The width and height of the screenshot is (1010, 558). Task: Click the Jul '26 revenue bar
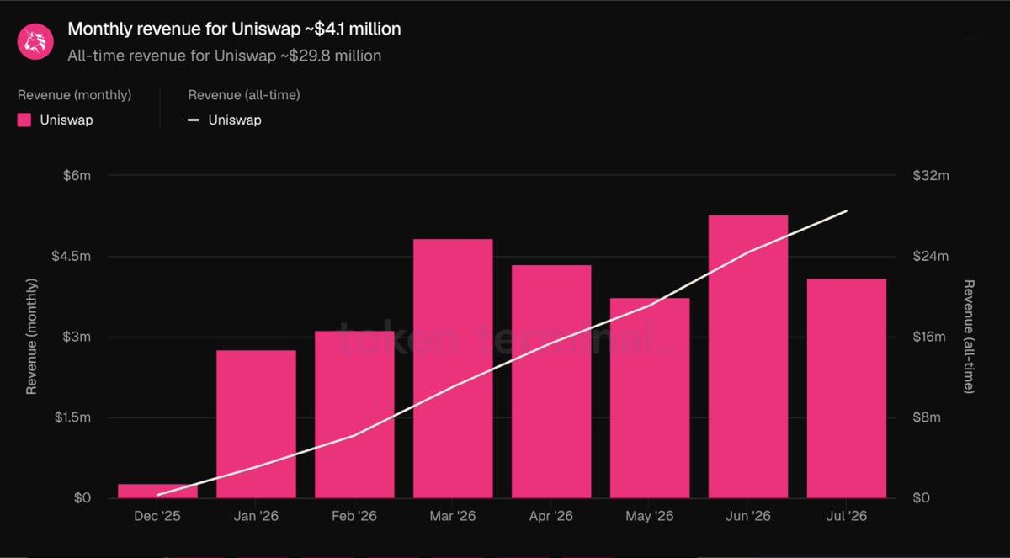point(847,388)
